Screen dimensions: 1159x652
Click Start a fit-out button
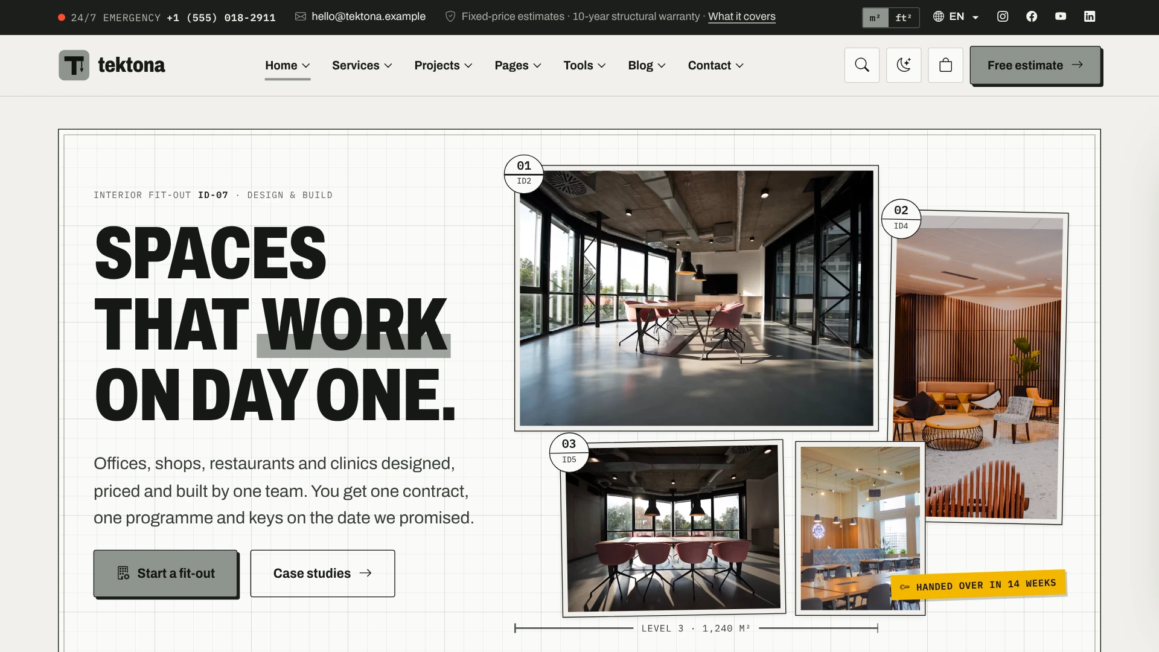click(x=165, y=574)
